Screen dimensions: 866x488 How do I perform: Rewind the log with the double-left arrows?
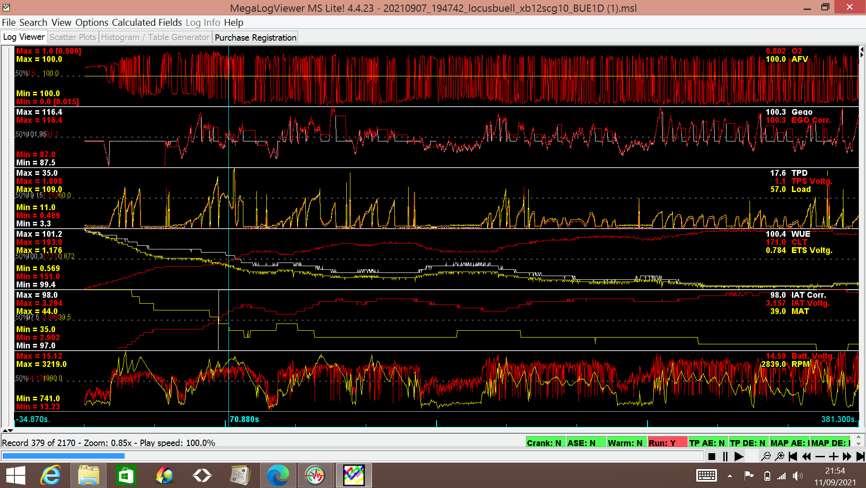[x=806, y=456]
